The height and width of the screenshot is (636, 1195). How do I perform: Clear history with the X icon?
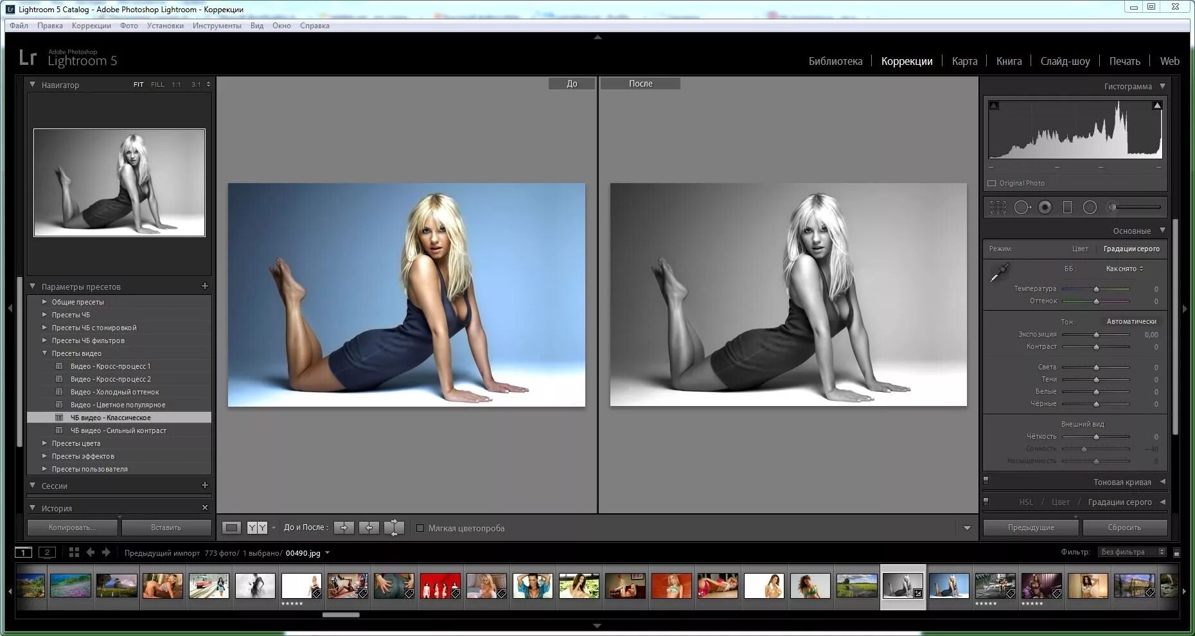(x=205, y=508)
